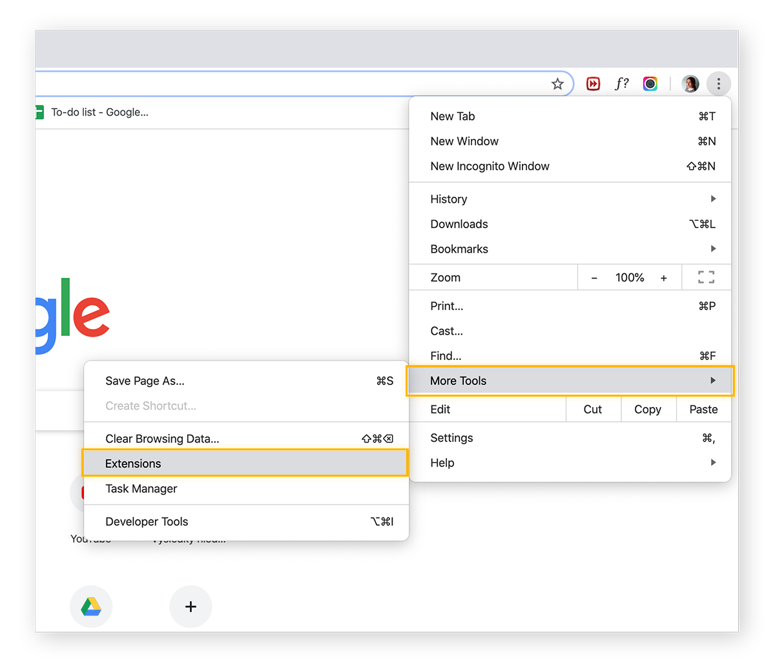Open New Incognito Window from the menu
Screen dimensions: 775x668
tap(490, 166)
